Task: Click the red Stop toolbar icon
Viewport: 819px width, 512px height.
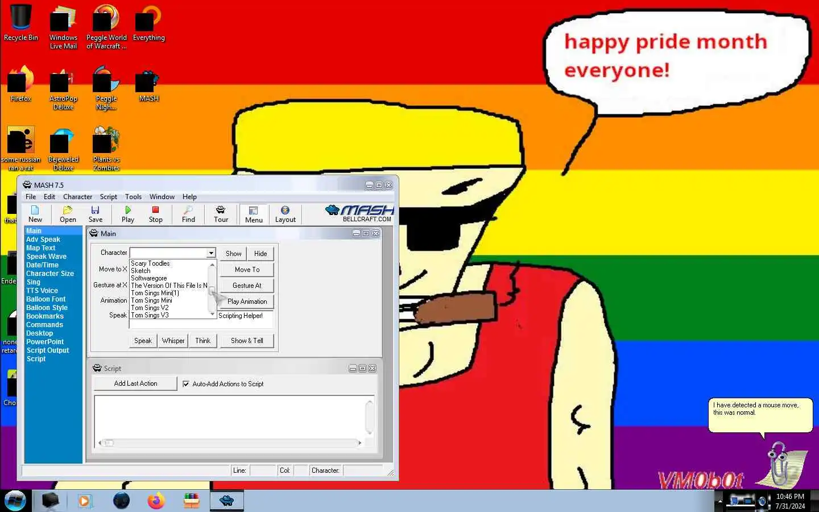Action: coord(156,214)
